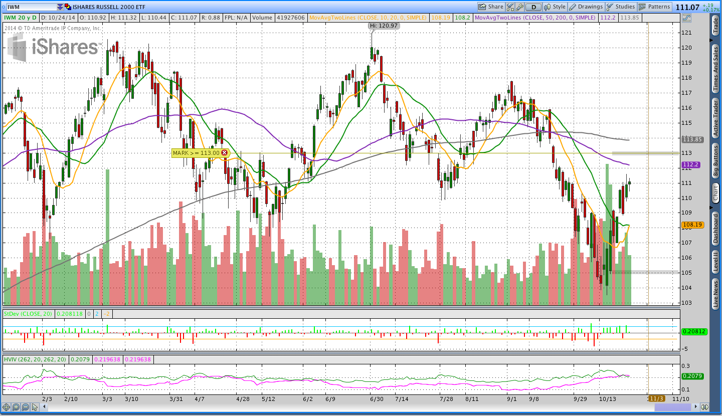
Task: Click the MovAvgTwoLines (CLOSE, 50, 200) study label
Action: [535, 18]
